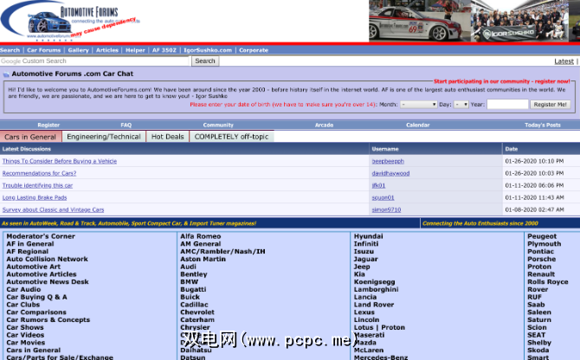The width and height of the screenshot is (580, 360).
Task: Click the Automotive Forums logo
Action: point(70,21)
